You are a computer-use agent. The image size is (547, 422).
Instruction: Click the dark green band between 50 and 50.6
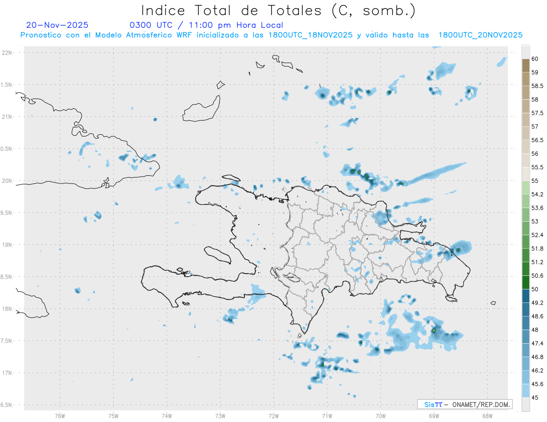[x=526, y=282]
